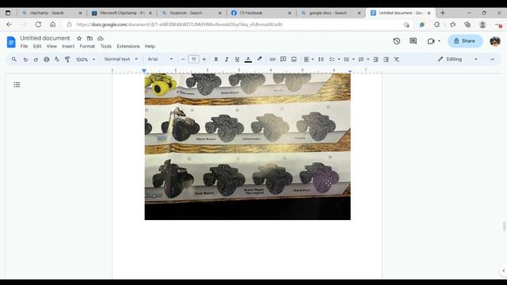Open the Insert menu

tap(68, 47)
